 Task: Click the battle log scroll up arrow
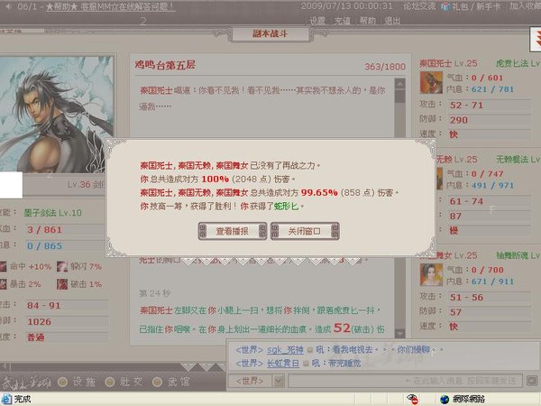click(399, 84)
